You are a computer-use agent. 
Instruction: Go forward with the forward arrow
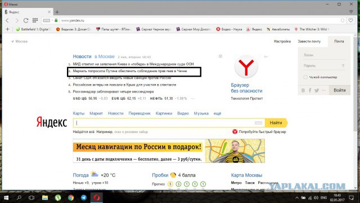click(17, 20)
